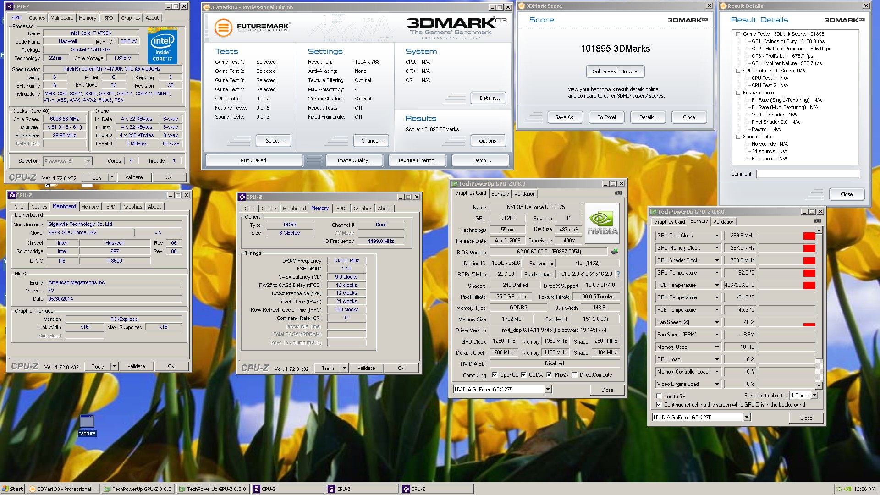Click the taskbar clock showing 12:56 AM
The height and width of the screenshot is (495, 880).
tap(864, 489)
